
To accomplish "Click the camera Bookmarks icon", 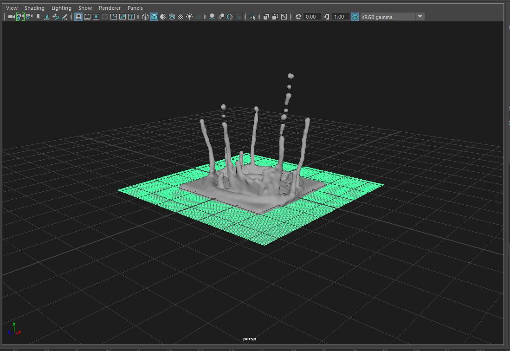I will 38,17.
